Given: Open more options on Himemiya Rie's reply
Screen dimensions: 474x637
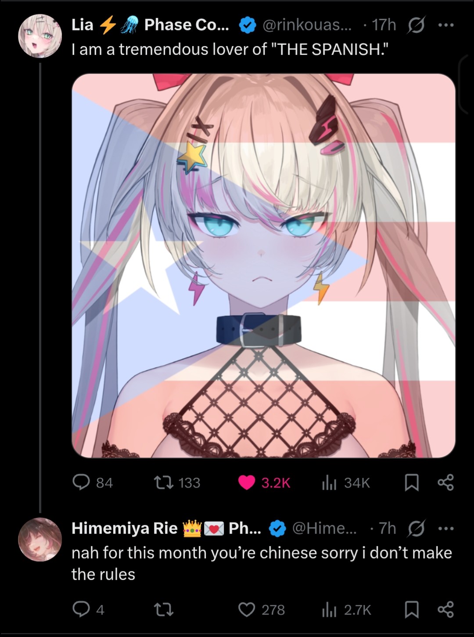Looking at the screenshot, I should 445,528.
